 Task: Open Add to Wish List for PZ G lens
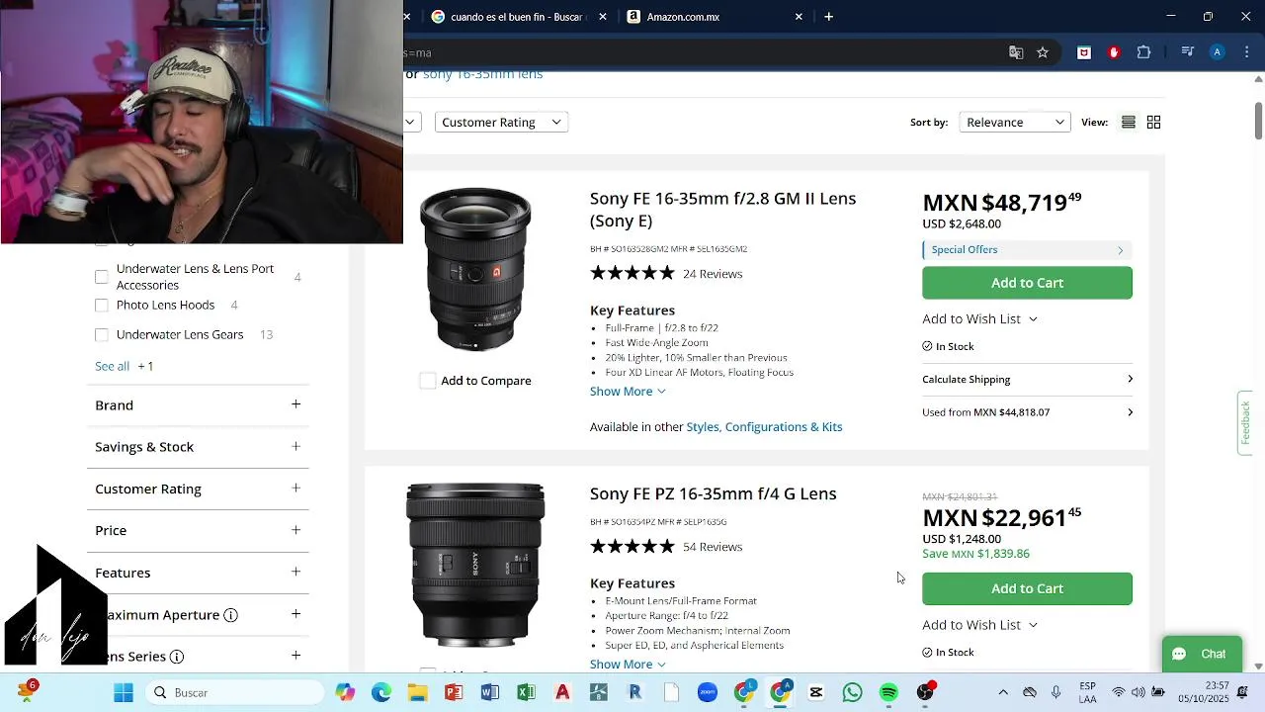(x=979, y=625)
